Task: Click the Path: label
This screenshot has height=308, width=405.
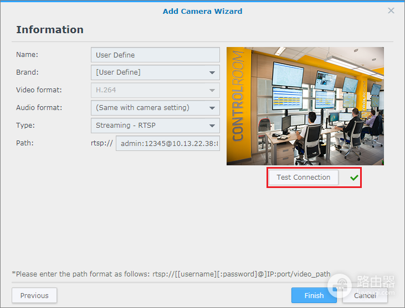Action: (x=25, y=143)
